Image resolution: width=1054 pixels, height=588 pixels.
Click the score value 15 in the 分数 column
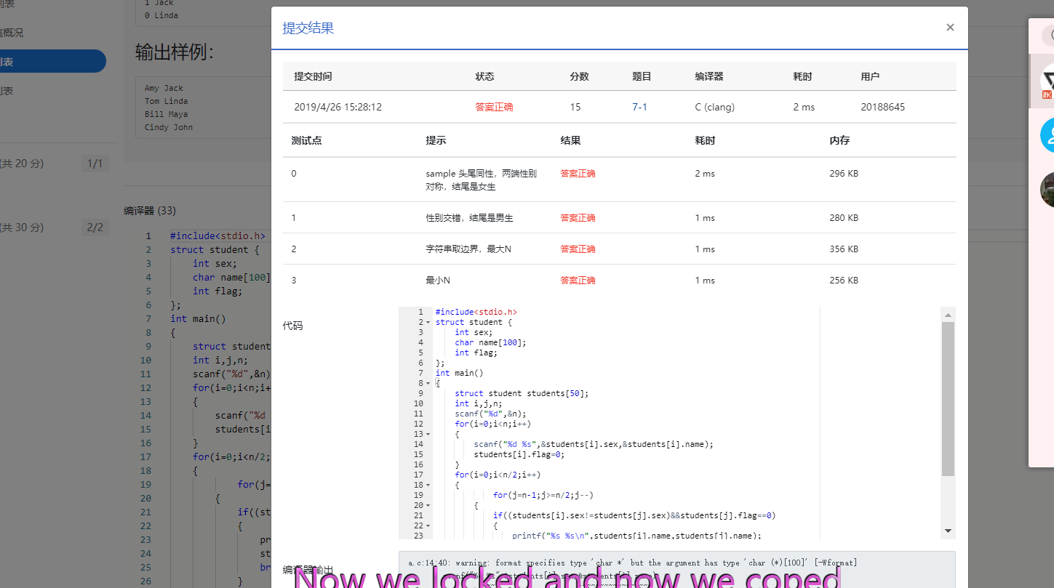[x=575, y=107]
